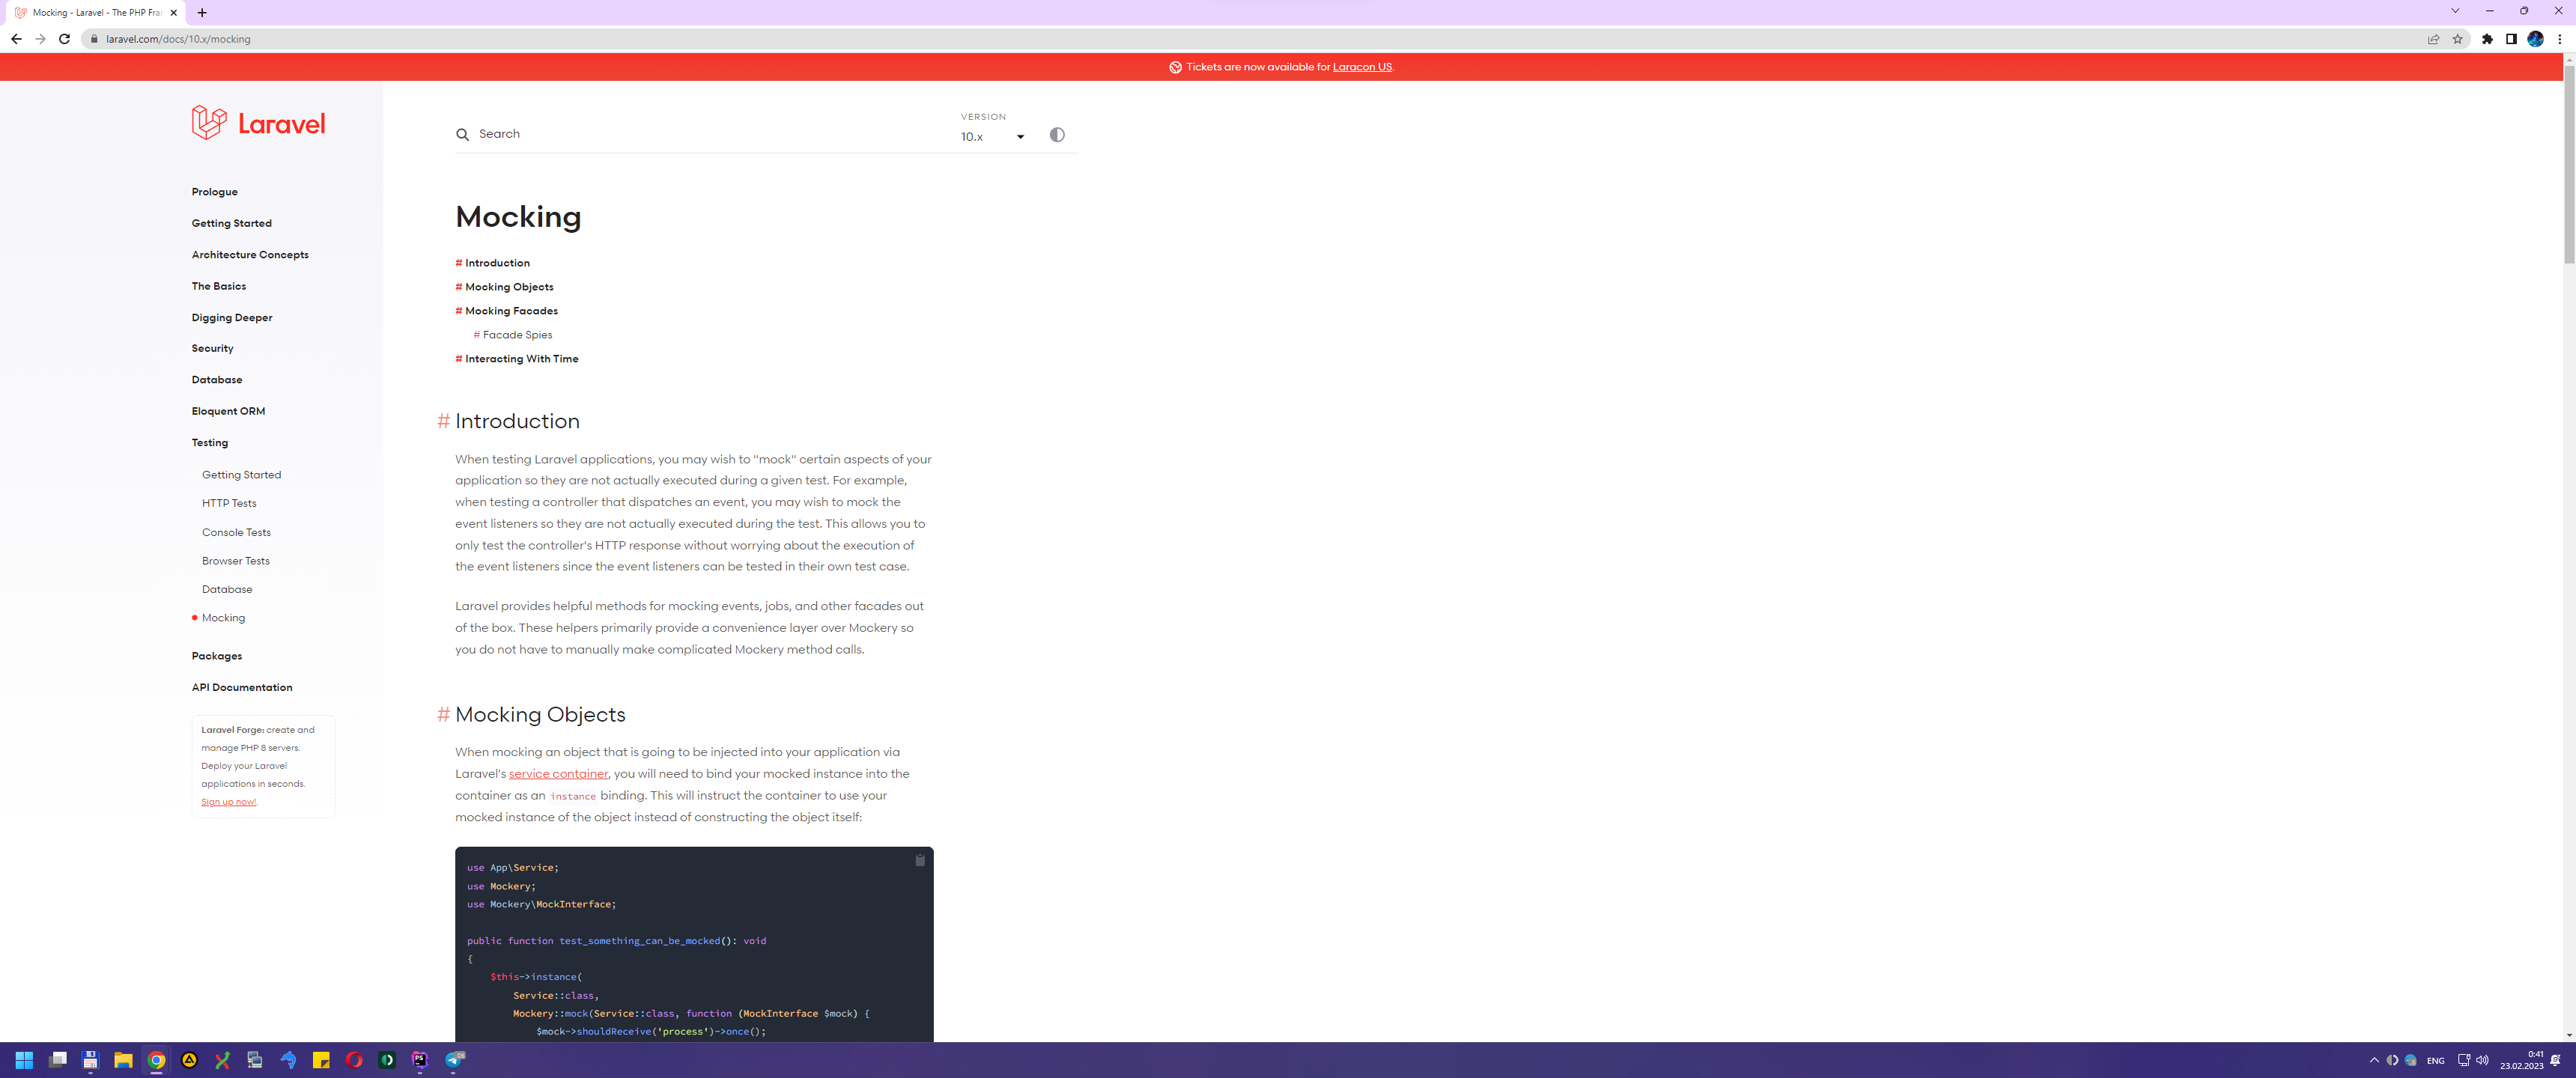Click the browser forward arrow
The height and width of the screenshot is (1078, 2576).
click(40, 39)
